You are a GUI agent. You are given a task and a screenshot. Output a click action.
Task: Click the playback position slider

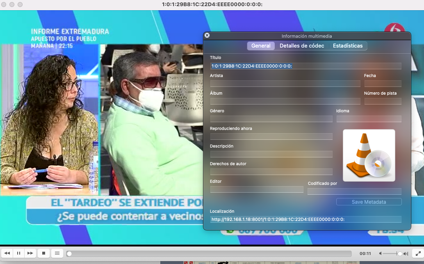tap(209, 254)
